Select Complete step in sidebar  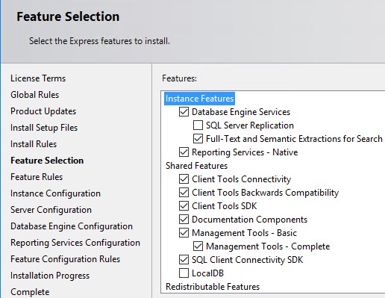(x=30, y=292)
